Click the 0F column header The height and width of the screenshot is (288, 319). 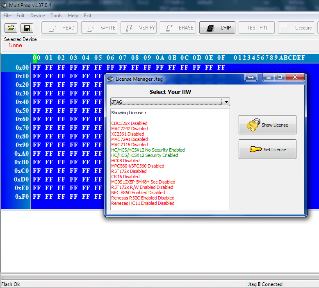[221, 58]
